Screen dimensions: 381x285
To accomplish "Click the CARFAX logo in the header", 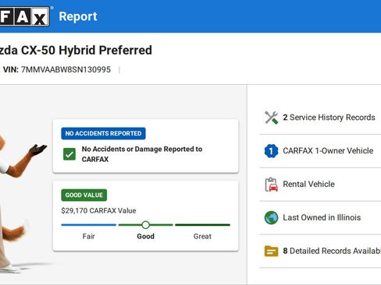I will click(x=25, y=16).
